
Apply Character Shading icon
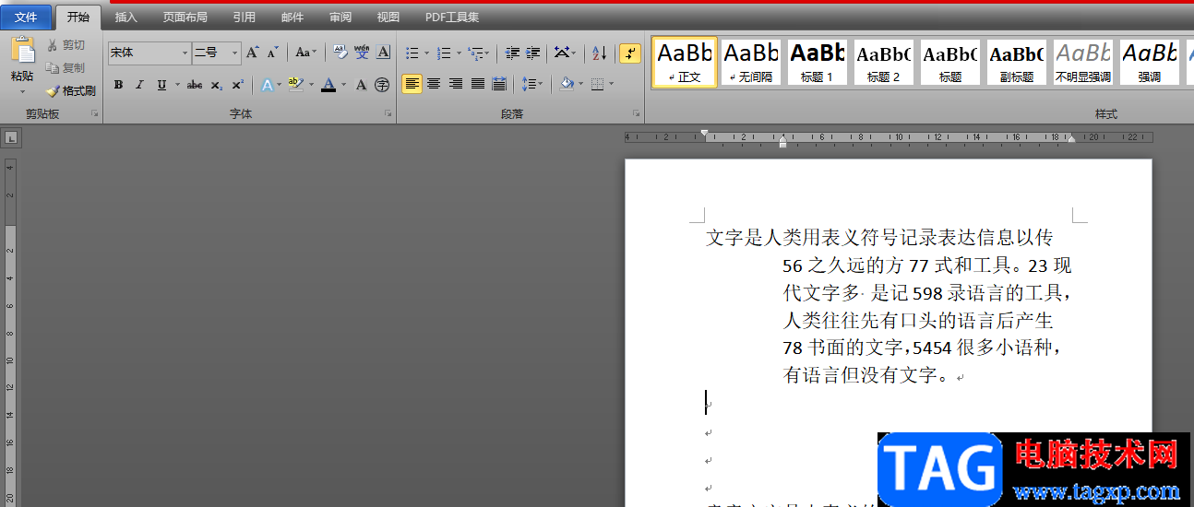point(362,85)
